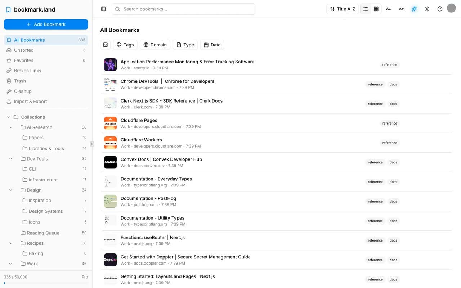Open Cloudflare Workers bookmark title
The image size is (461, 288).
[141, 140]
